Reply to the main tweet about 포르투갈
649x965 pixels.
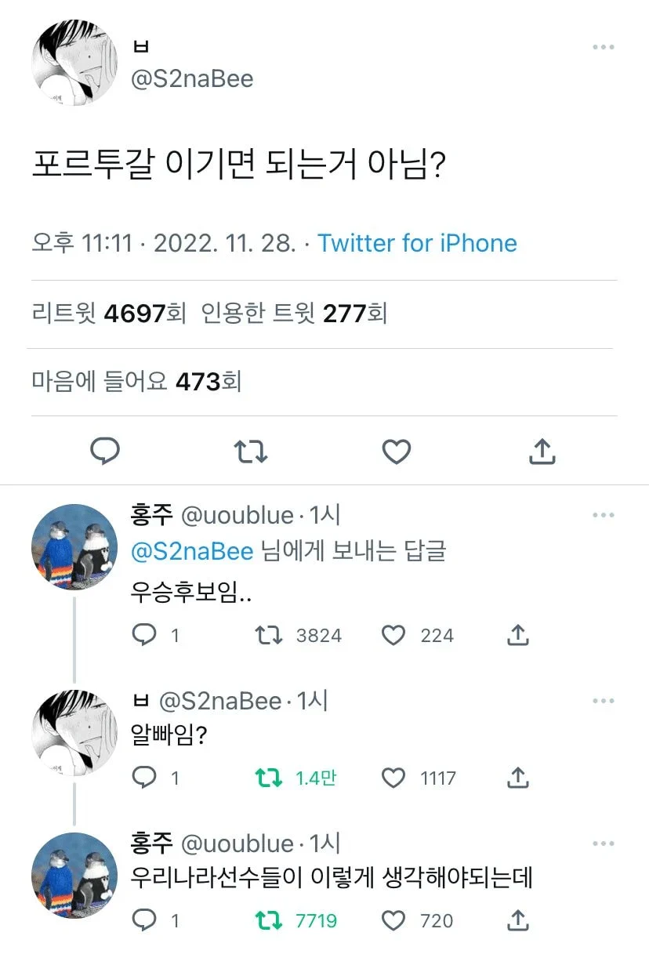coord(105,451)
